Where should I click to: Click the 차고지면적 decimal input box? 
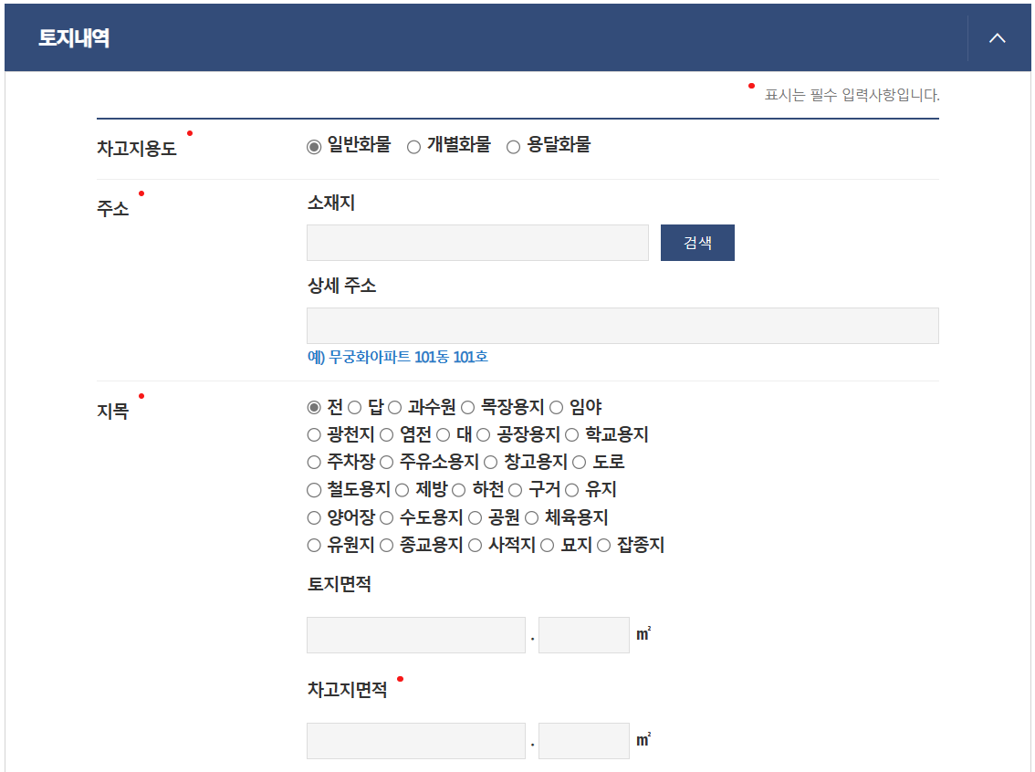pos(583,740)
